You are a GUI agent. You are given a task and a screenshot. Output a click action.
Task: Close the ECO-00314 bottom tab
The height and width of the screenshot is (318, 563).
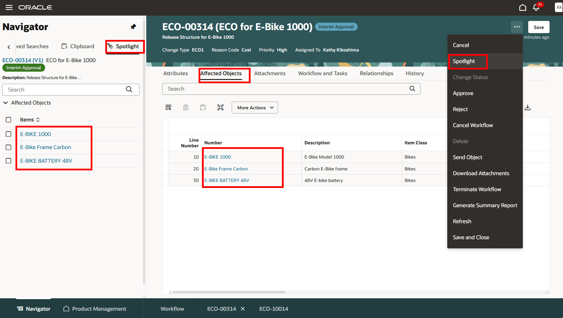(x=242, y=309)
